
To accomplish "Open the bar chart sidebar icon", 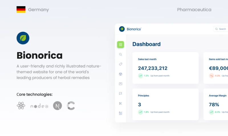I will pyautogui.click(x=121, y=113).
